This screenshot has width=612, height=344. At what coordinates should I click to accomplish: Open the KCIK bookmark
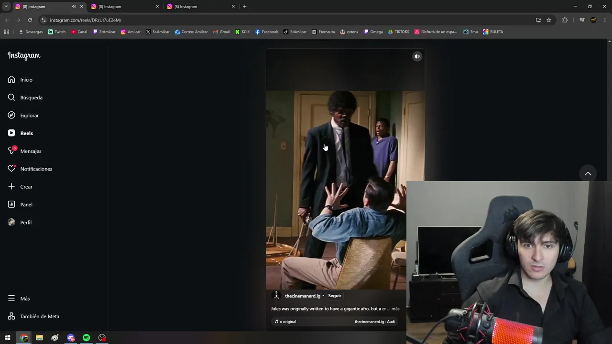[242, 32]
